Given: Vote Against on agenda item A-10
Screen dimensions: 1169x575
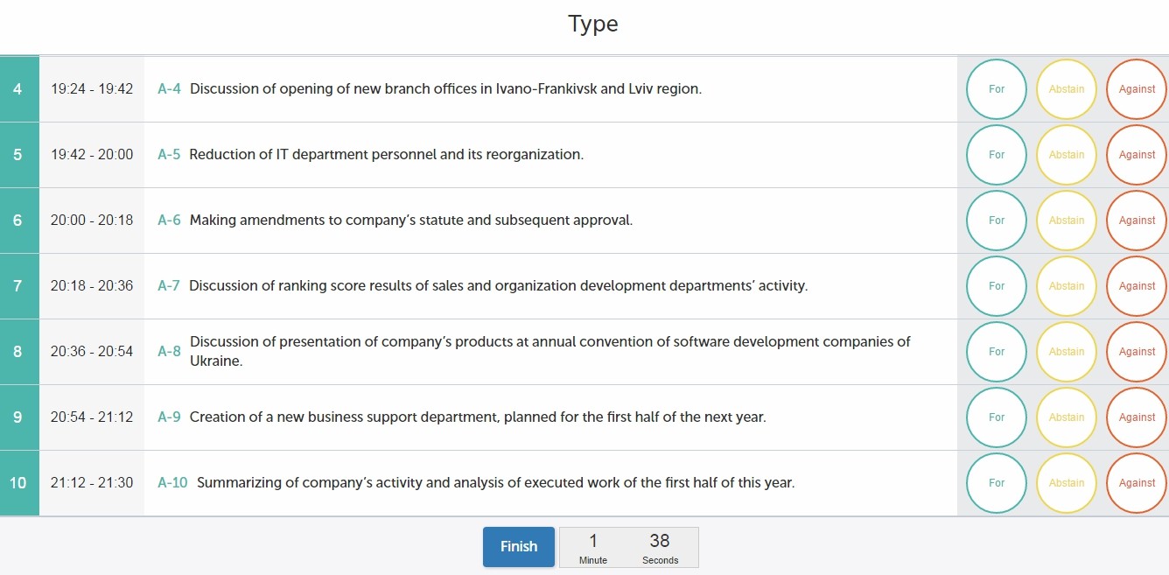Looking at the screenshot, I should (x=1137, y=483).
